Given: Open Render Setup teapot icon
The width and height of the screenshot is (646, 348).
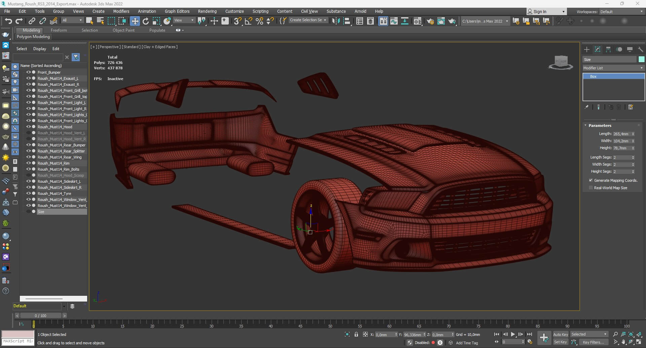Looking at the screenshot, I should (430, 21).
